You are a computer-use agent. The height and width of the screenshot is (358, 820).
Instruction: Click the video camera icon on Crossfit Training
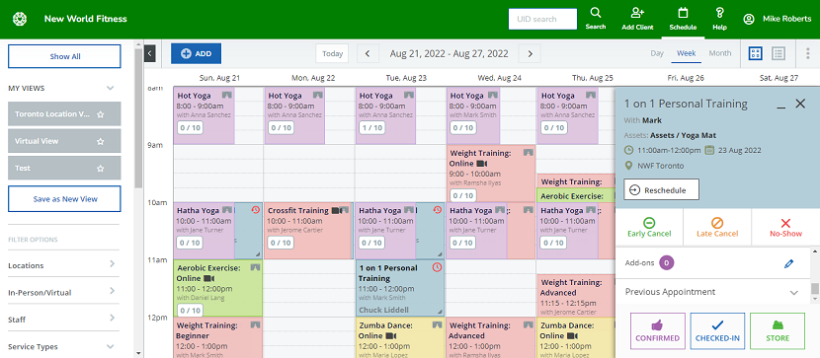[x=336, y=211]
